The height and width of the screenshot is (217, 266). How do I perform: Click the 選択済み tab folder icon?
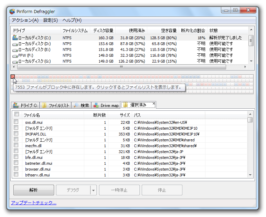tap(125, 105)
